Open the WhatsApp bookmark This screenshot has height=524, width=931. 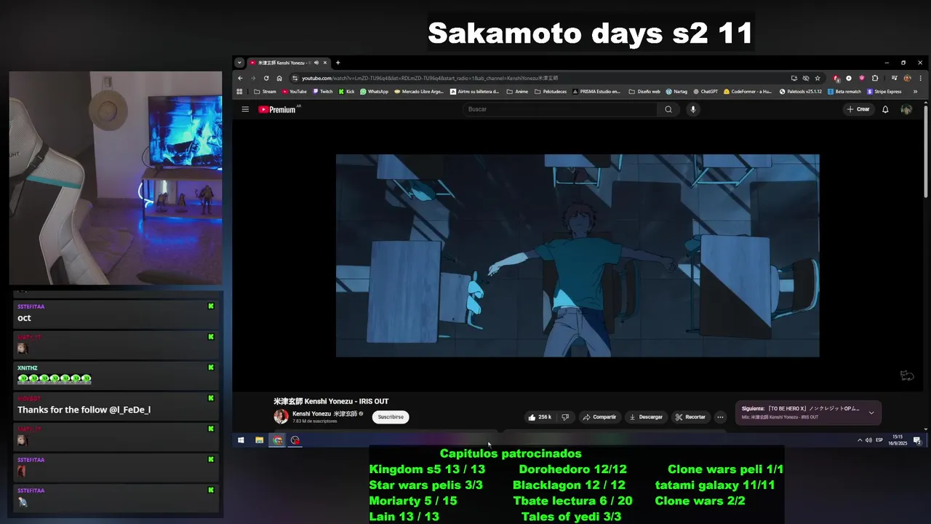pos(374,92)
